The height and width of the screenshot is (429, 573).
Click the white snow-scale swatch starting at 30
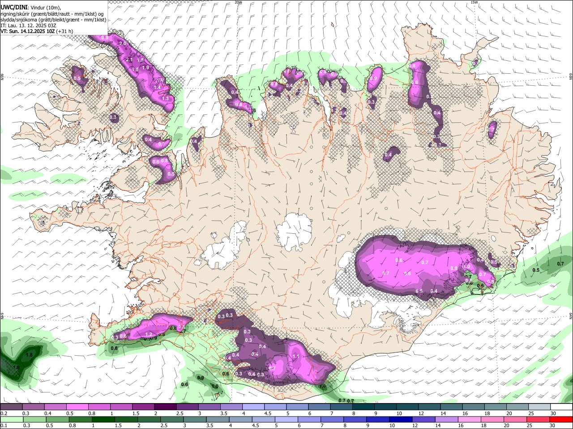561,407
